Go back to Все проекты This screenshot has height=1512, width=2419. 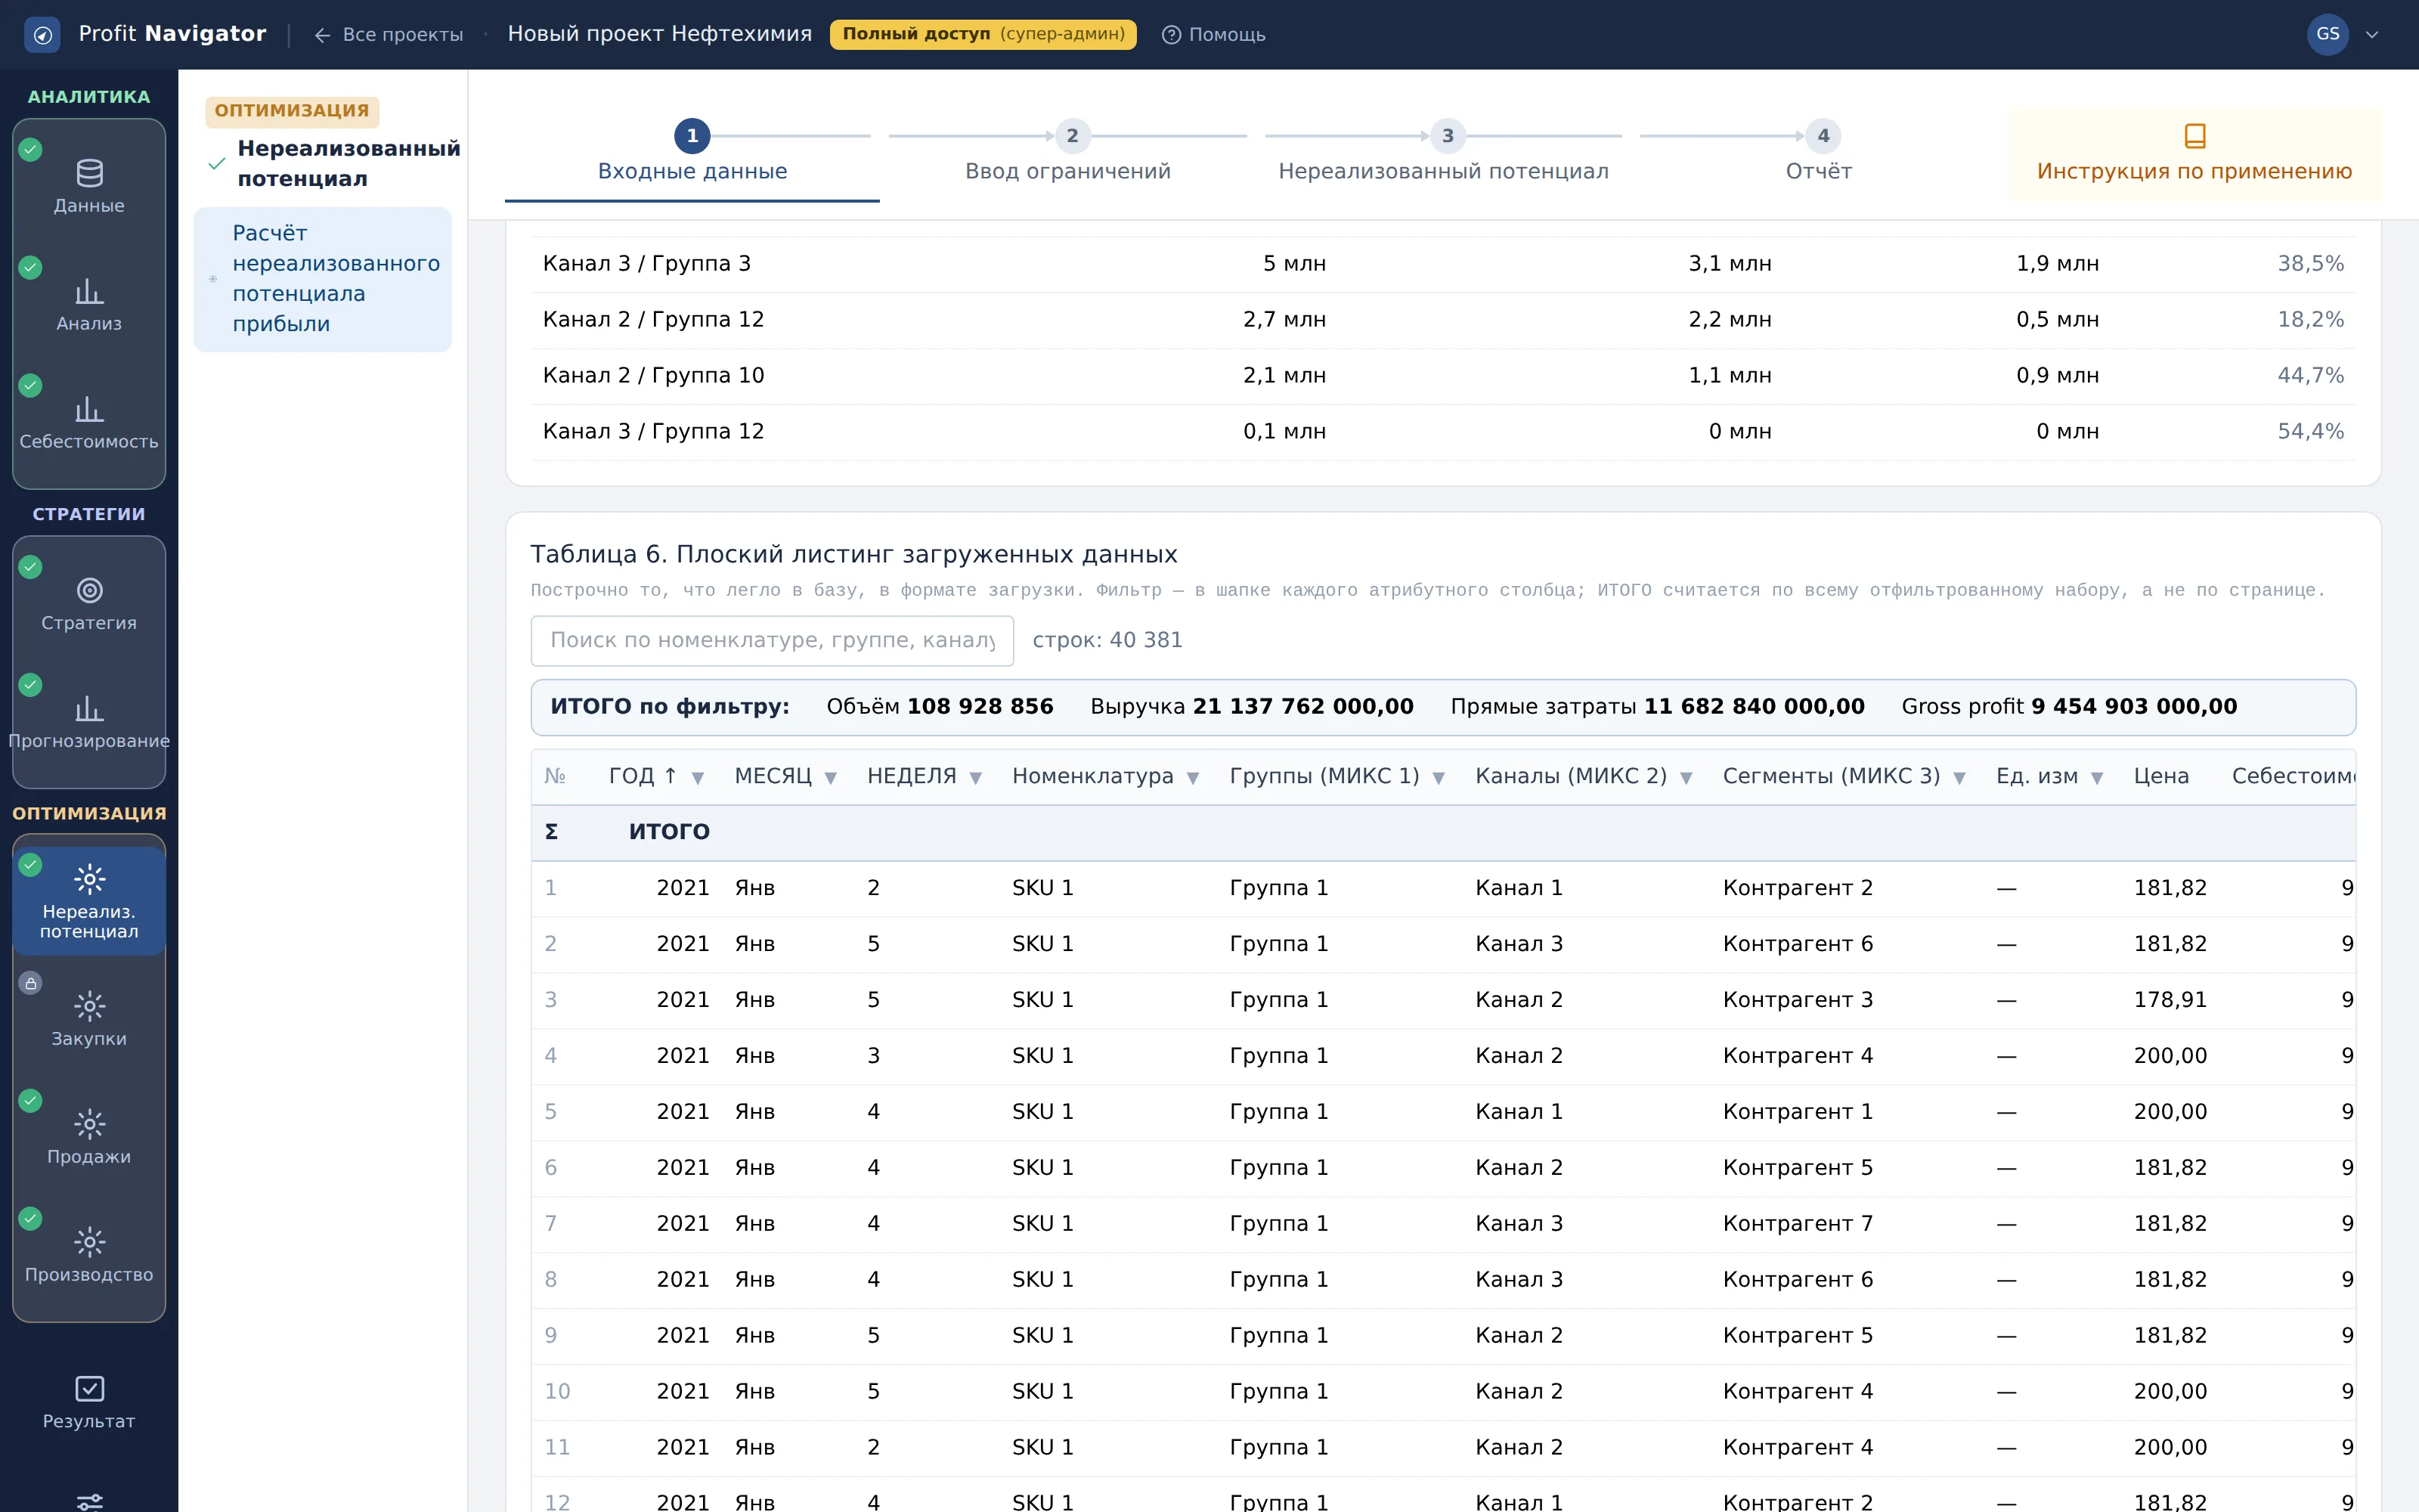[389, 35]
